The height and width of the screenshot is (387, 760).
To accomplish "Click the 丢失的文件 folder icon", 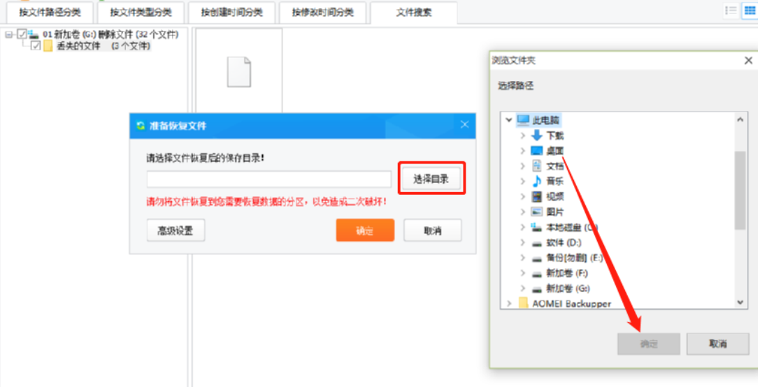I will tap(48, 46).
